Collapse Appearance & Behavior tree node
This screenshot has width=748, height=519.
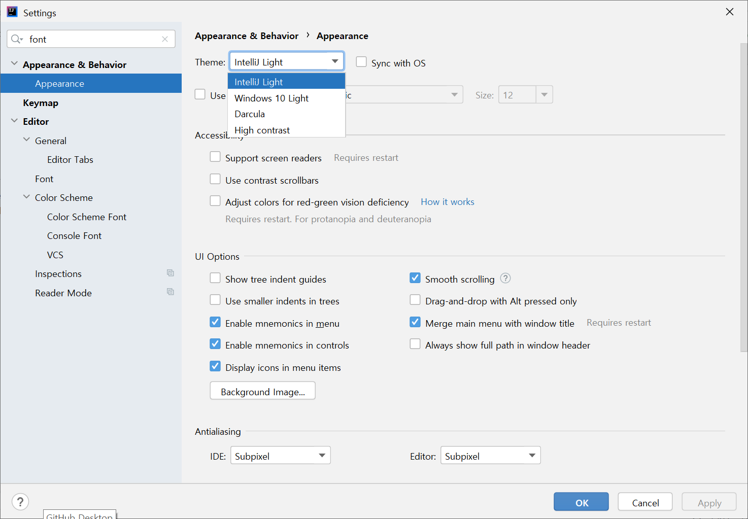pyautogui.click(x=14, y=64)
